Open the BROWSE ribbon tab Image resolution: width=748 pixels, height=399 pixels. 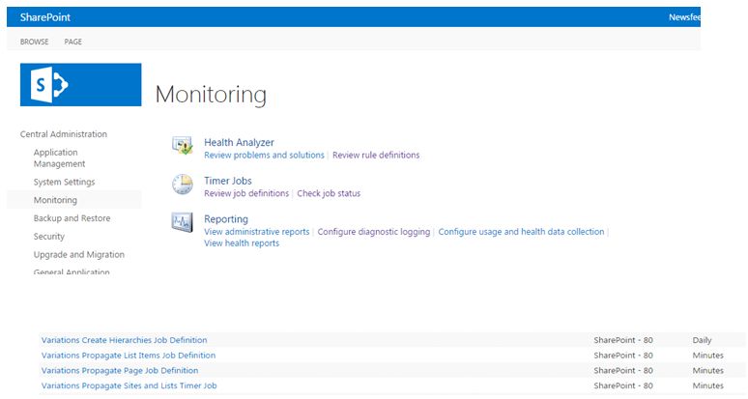click(x=35, y=43)
